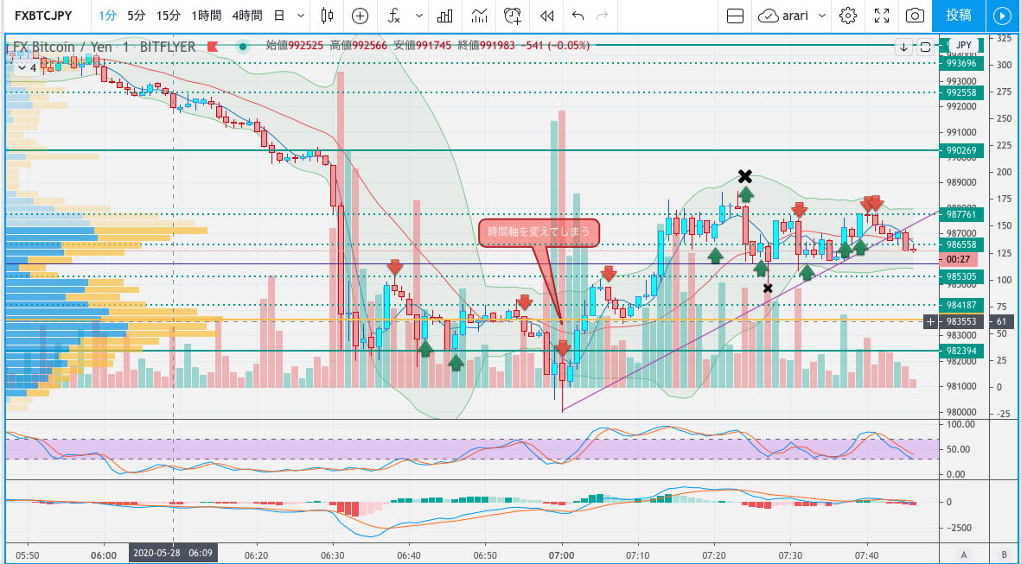Screen dimensions: 1021x564
Task: Enter fullscreen mode
Action: pyautogui.click(x=881, y=16)
